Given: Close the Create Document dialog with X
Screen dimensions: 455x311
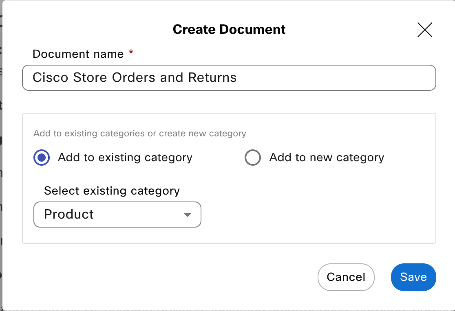Looking at the screenshot, I should (x=424, y=30).
